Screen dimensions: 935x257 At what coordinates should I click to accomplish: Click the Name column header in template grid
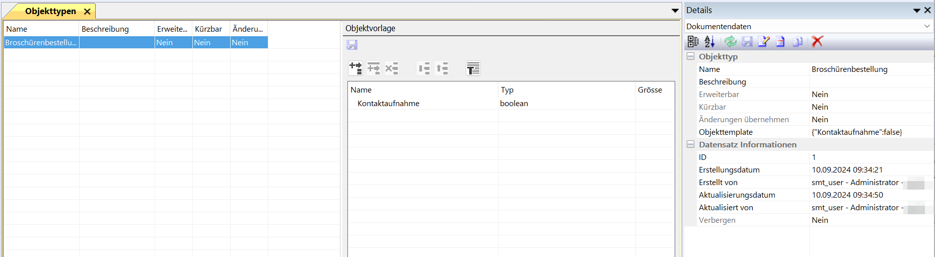click(x=423, y=90)
